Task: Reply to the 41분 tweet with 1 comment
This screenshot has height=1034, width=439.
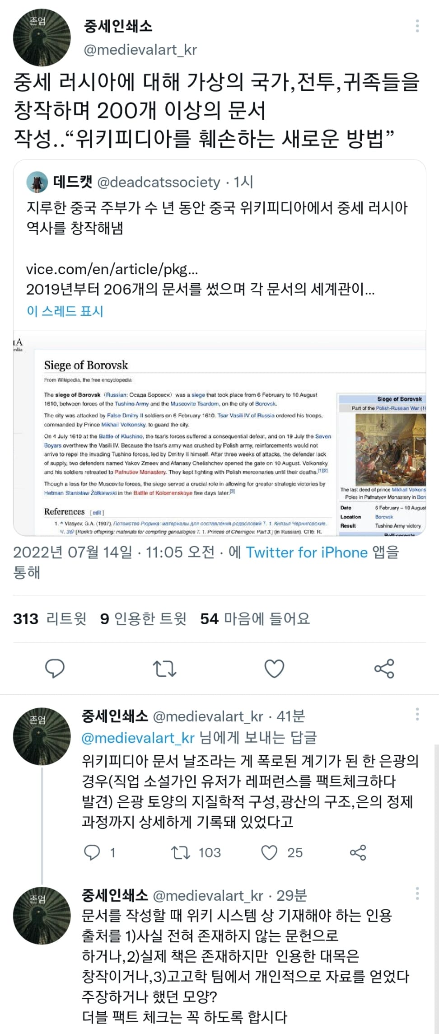Action: [100, 852]
